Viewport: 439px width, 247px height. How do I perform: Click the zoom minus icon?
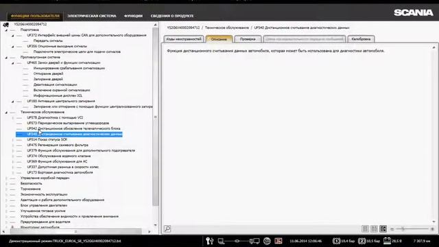[x=392, y=229]
